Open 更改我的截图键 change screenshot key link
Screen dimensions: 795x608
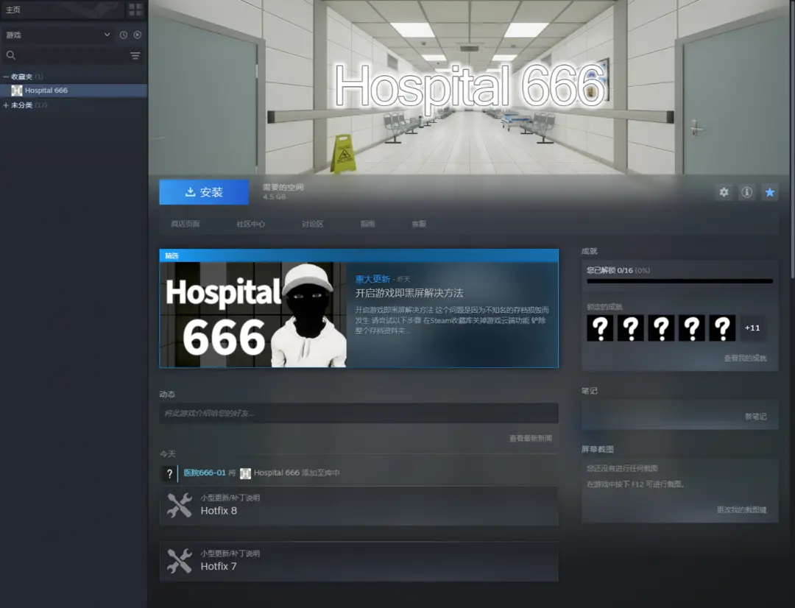pyautogui.click(x=742, y=509)
